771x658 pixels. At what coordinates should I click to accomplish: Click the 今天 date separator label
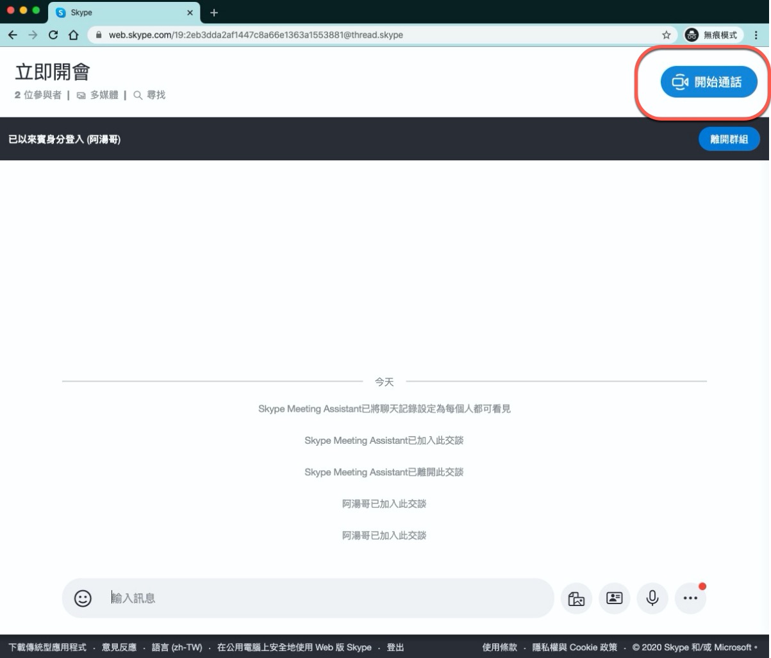click(x=385, y=382)
